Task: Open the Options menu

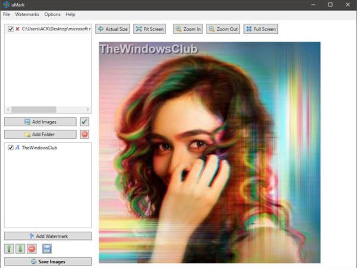Action: pos(52,14)
